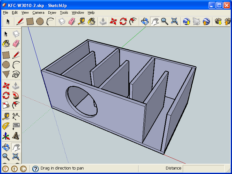Select the Zoom magnifier in the horizontal toolbar

pos(164,21)
